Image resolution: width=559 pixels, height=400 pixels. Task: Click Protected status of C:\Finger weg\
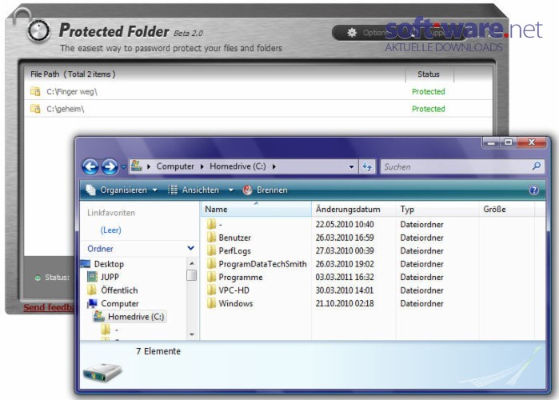click(x=428, y=92)
